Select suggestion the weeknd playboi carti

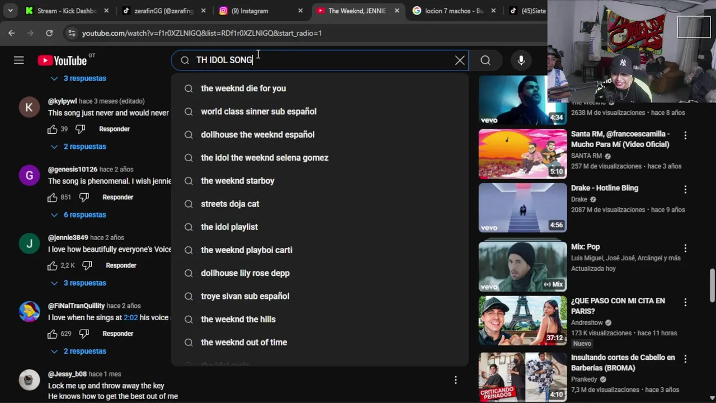[x=320, y=250]
